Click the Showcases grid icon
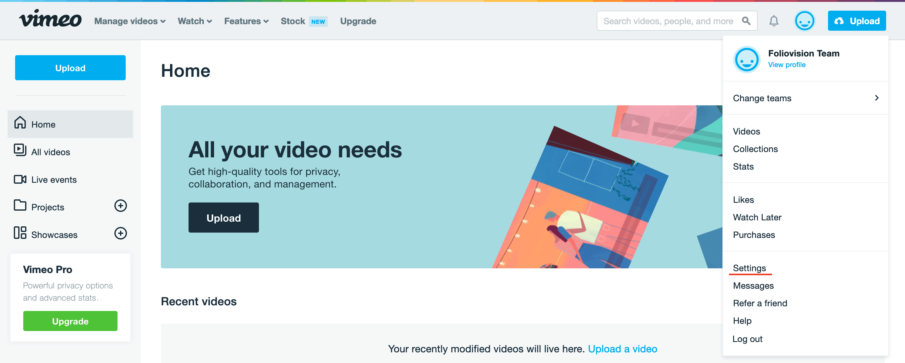This screenshot has width=905, height=363. click(20, 233)
